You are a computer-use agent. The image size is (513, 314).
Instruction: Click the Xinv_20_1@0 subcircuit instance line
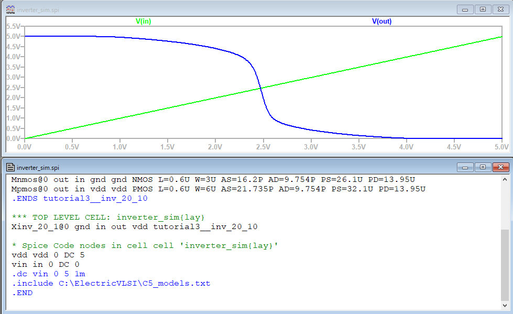[134, 226]
